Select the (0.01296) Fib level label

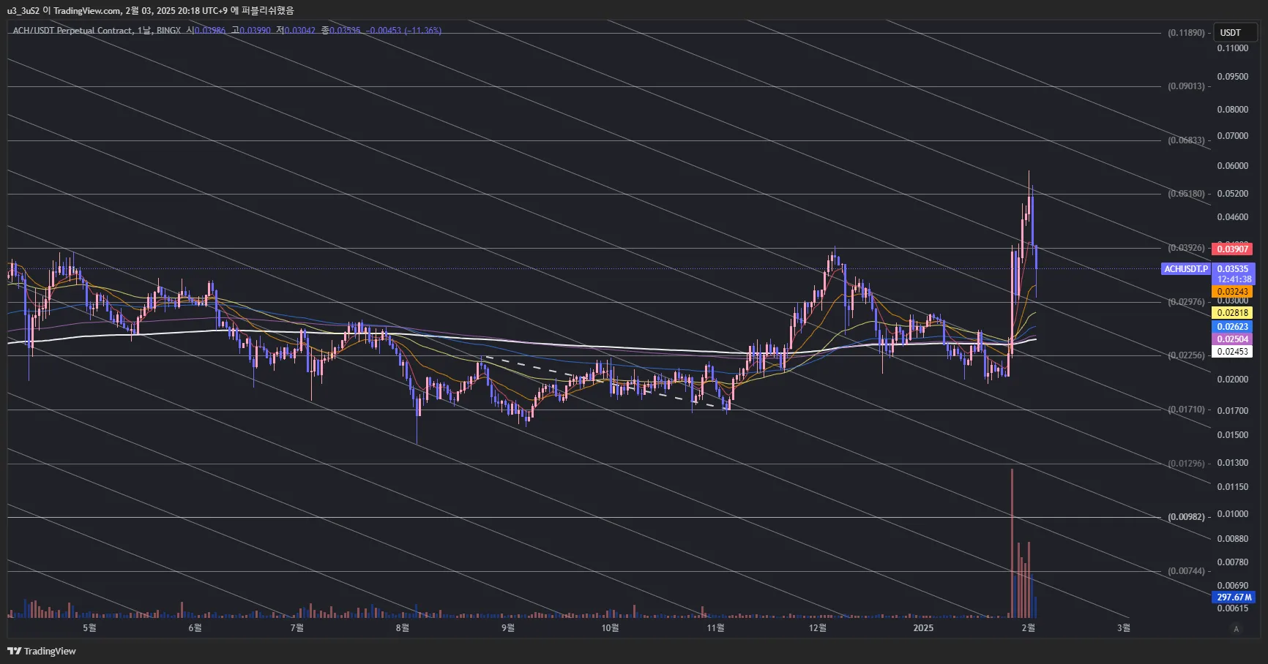click(x=1186, y=464)
